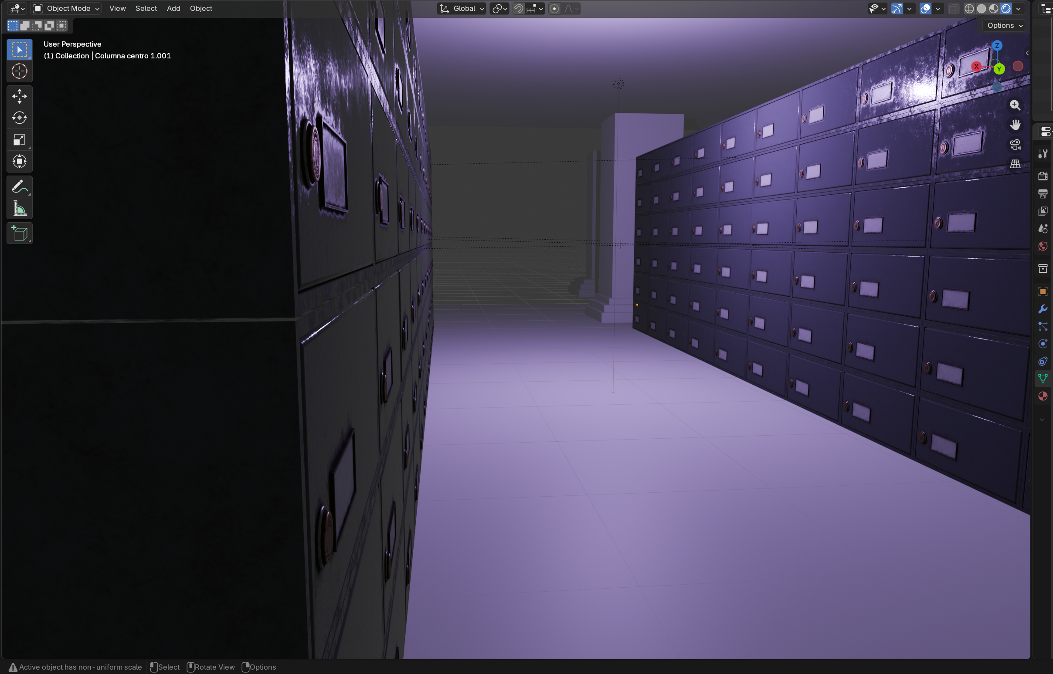Open object type visibility dropdown

(877, 8)
